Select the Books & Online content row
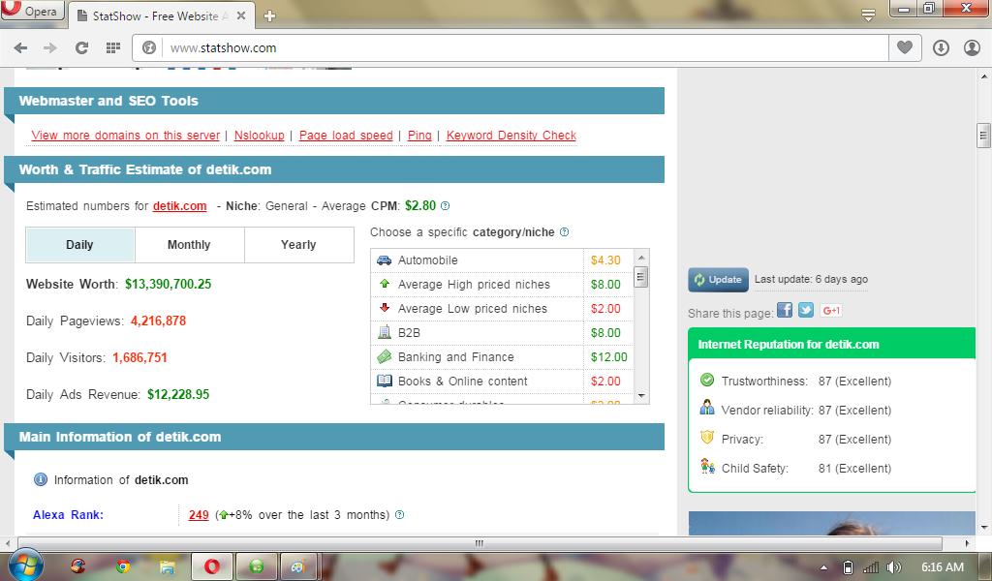The image size is (992, 581). point(501,382)
